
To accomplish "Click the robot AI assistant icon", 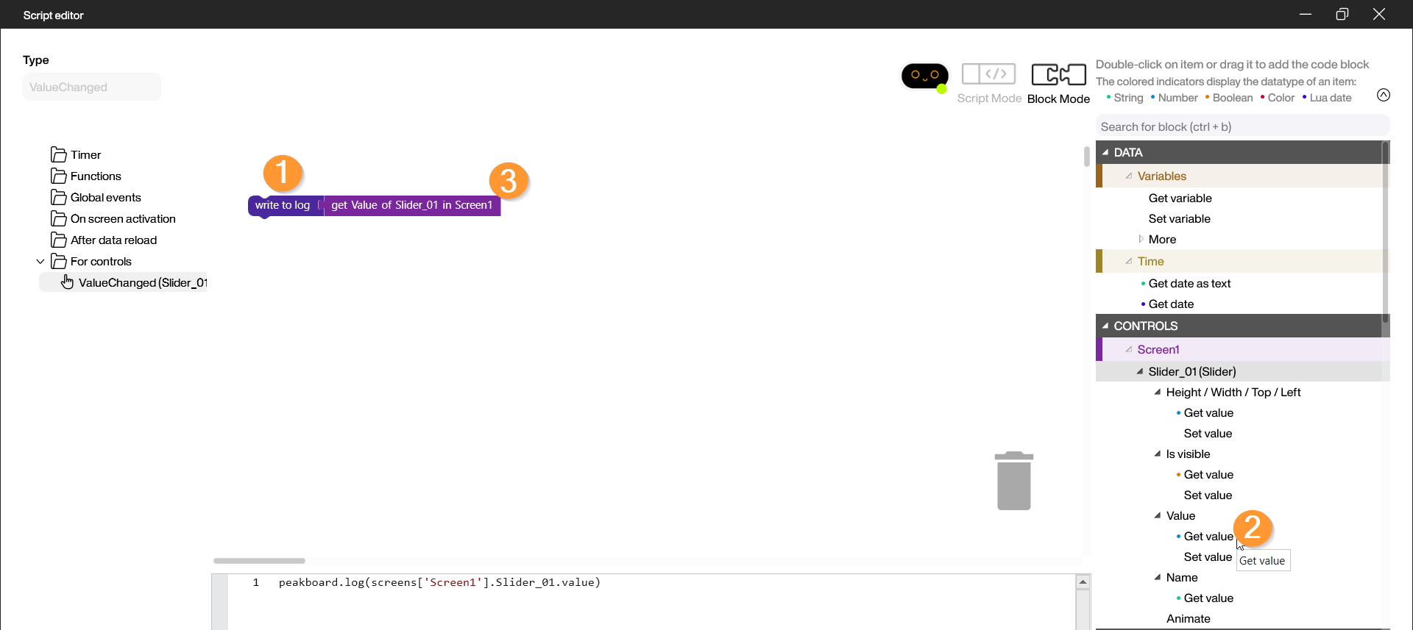I will tap(924, 76).
